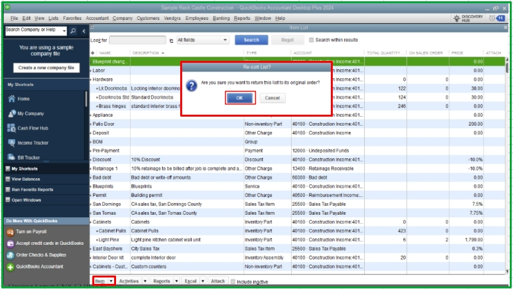
Task: Open the Vendors menu
Action: pyautogui.click(x=172, y=19)
